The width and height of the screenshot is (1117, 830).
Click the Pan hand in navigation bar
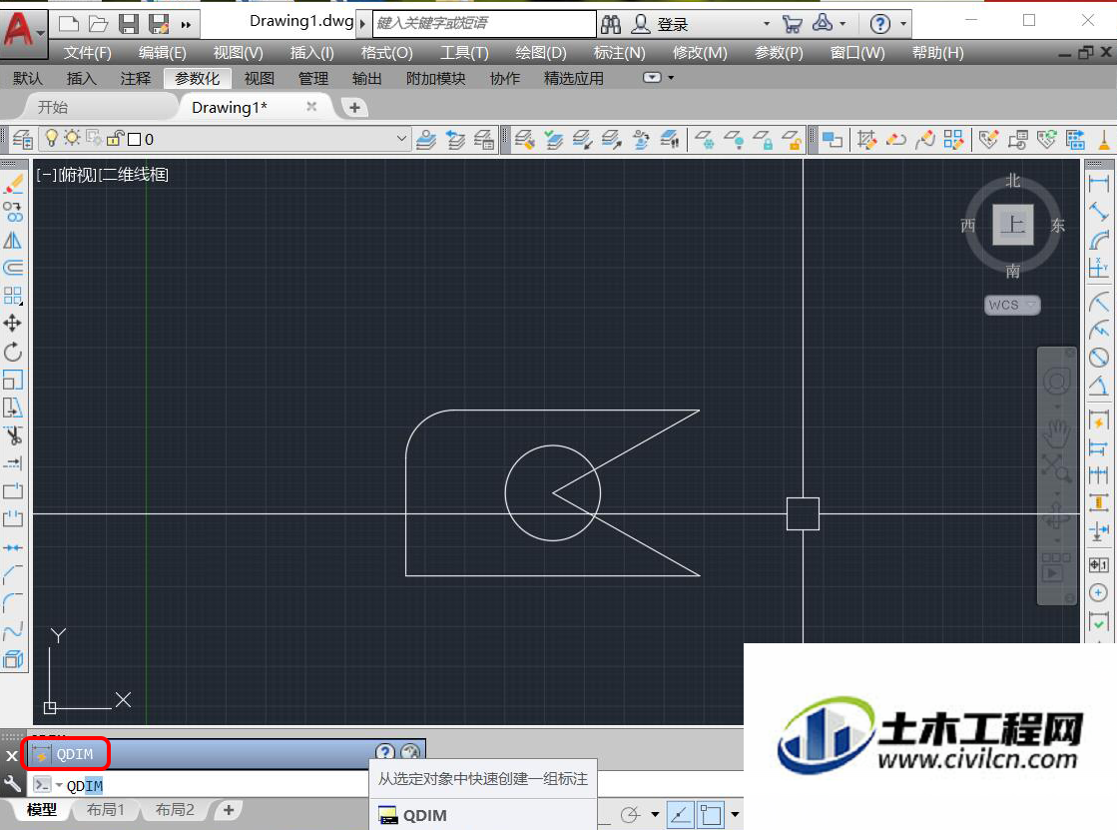click(x=1056, y=431)
